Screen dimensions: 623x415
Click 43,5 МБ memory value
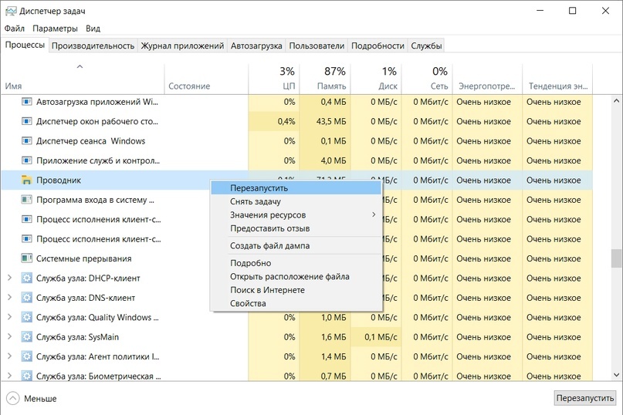coord(331,121)
